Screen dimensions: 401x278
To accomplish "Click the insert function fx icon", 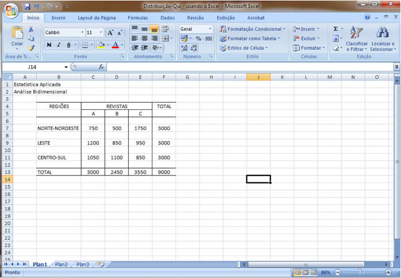I will [x=101, y=67].
